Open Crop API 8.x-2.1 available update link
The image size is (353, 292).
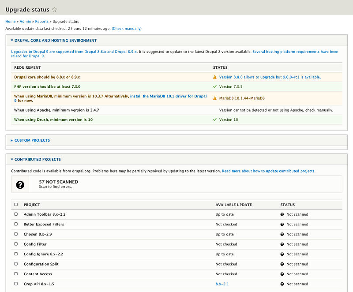pyautogui.click(x=222, y=284)
